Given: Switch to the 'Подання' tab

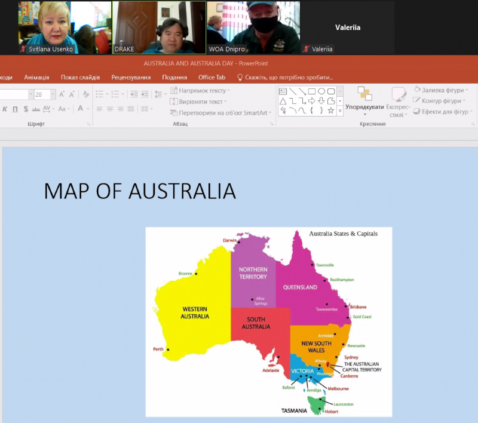Looking at the screenshot, I should pyautogui.click(x=174, y=78).
